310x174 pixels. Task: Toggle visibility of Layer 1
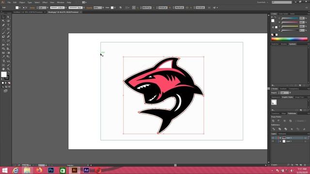click(273, 141)
